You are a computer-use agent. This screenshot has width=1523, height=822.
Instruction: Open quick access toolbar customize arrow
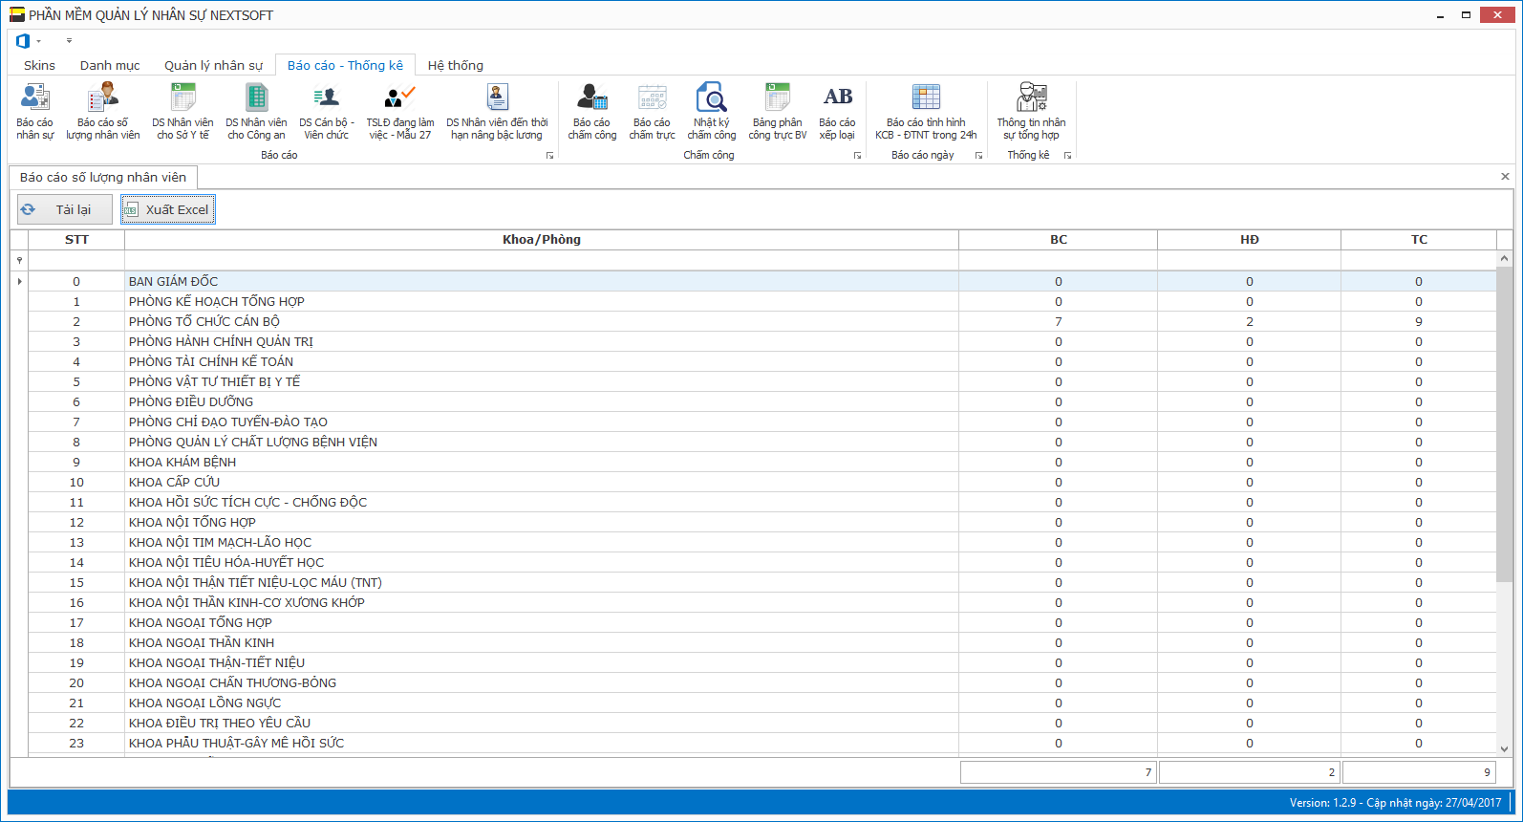(69, 41)
